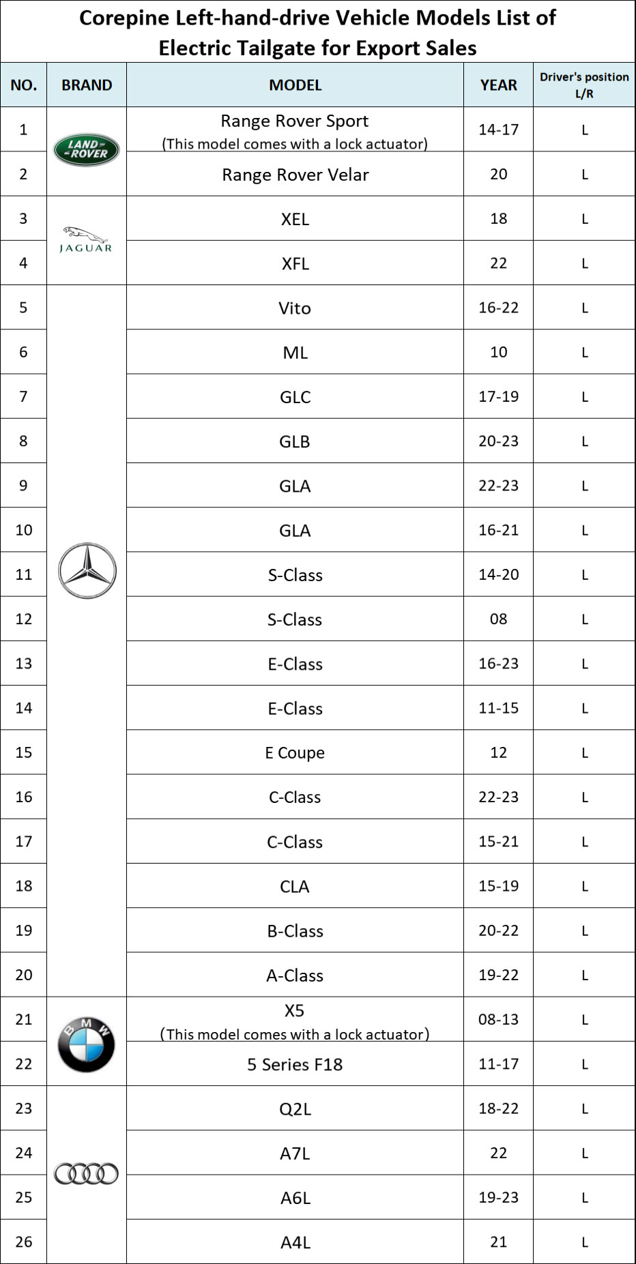Click the Audi four-rings logo
Screen dimensions: 636x1264
click(87, 1173)
